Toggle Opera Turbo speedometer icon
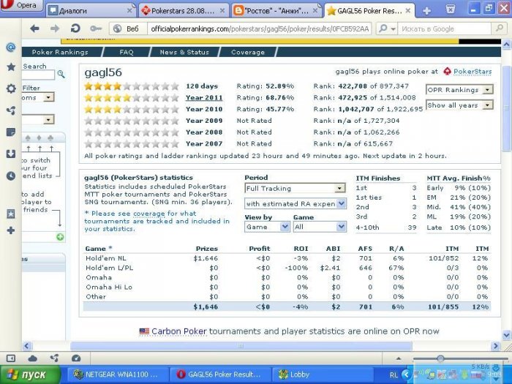Screen dimensions: 512x384 [76, 358]
